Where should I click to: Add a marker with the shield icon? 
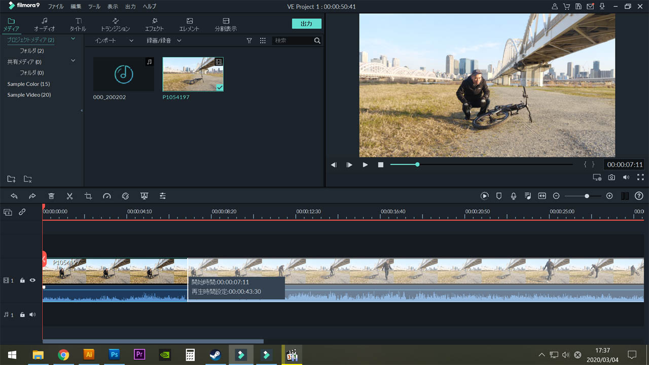click(x=499, y=196)
